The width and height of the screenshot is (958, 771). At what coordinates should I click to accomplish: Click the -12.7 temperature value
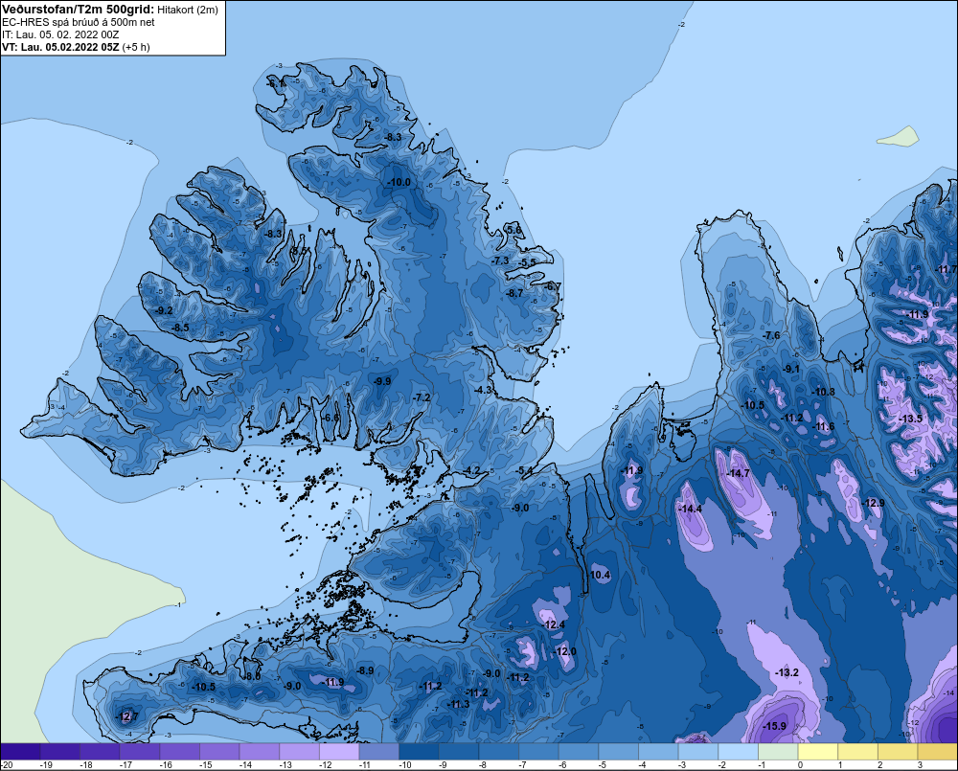127,716
